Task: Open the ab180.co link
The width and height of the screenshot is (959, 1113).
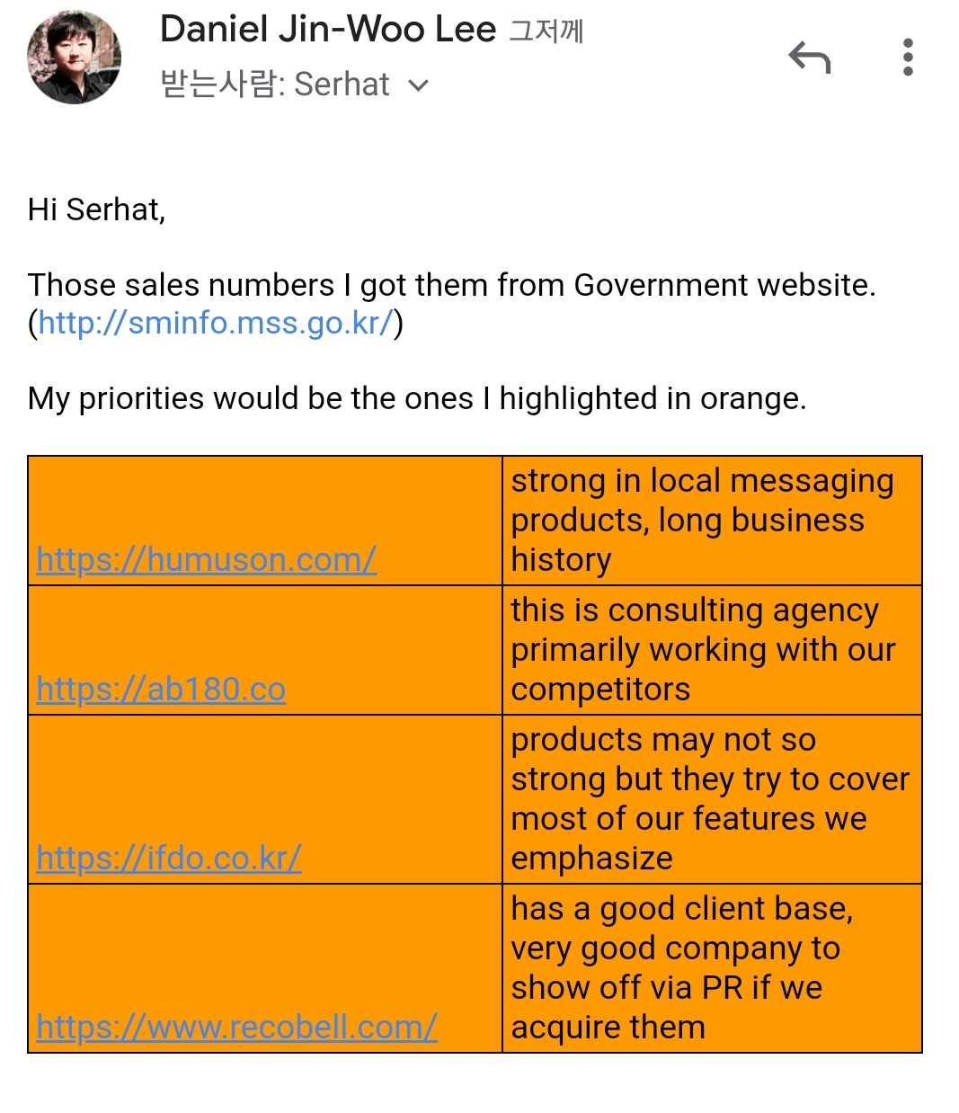Action: 161,690
